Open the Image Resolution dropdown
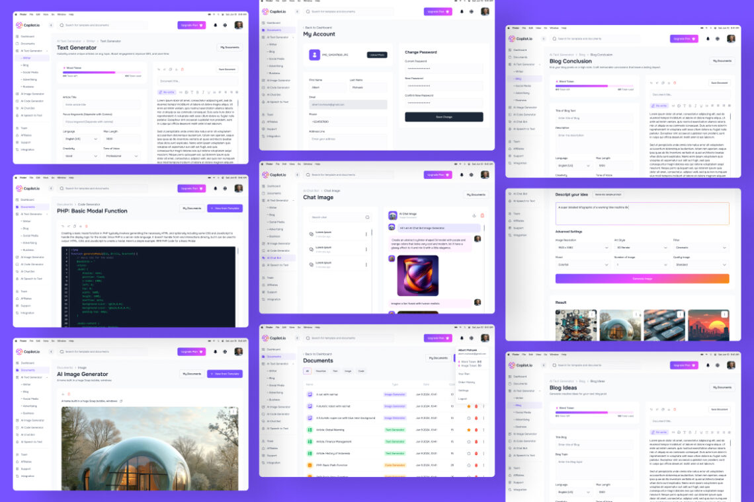 click(582, 248)
